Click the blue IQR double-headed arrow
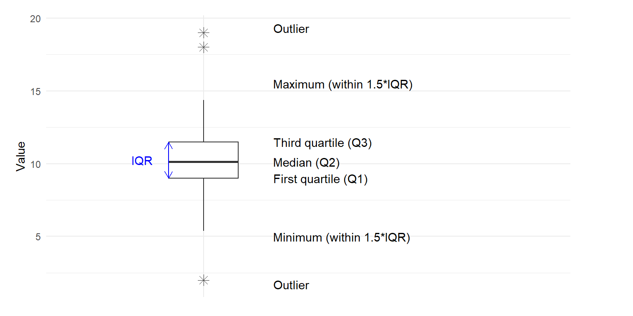 [x=169, y=160]
